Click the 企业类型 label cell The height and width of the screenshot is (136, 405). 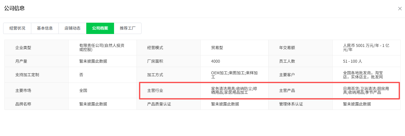[37, 48]
